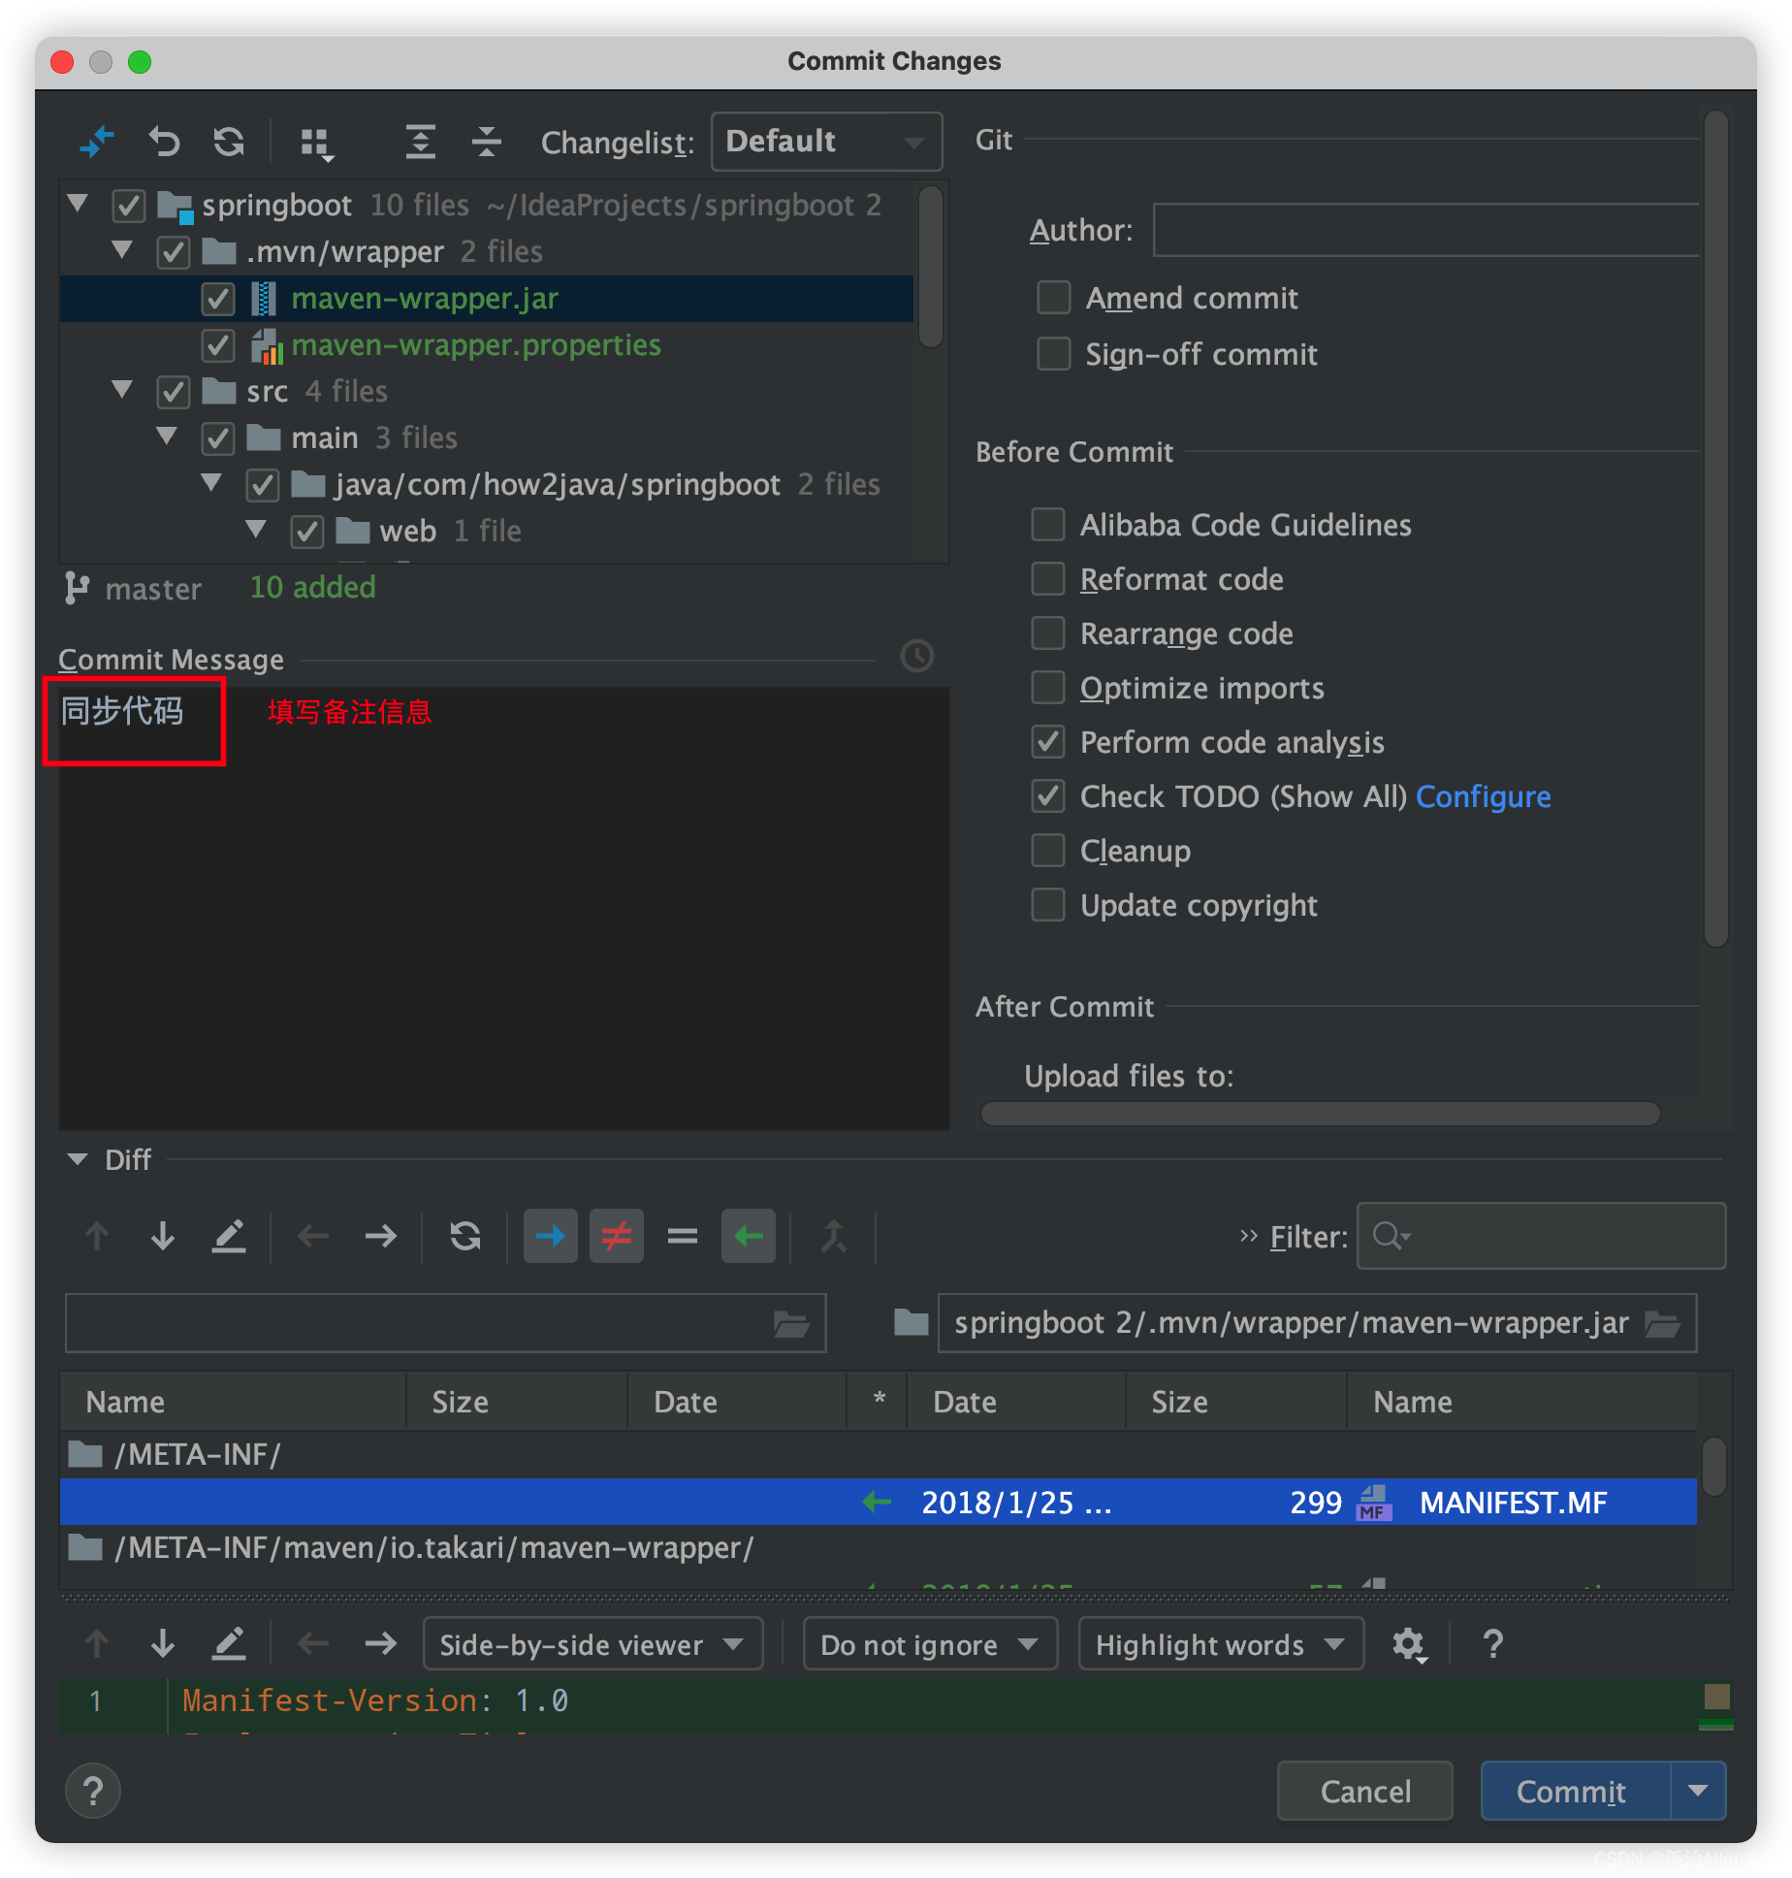The width and height of the screenshot is (1792, 1878).
Task: Click the edit pencil icon in Diff toolbar
Action: pyautogui.click(x=229, y=1236)
